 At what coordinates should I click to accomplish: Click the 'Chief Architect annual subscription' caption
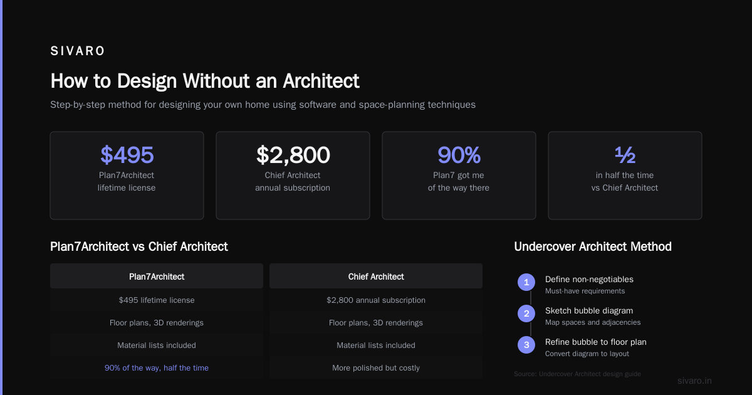point(293,181)
